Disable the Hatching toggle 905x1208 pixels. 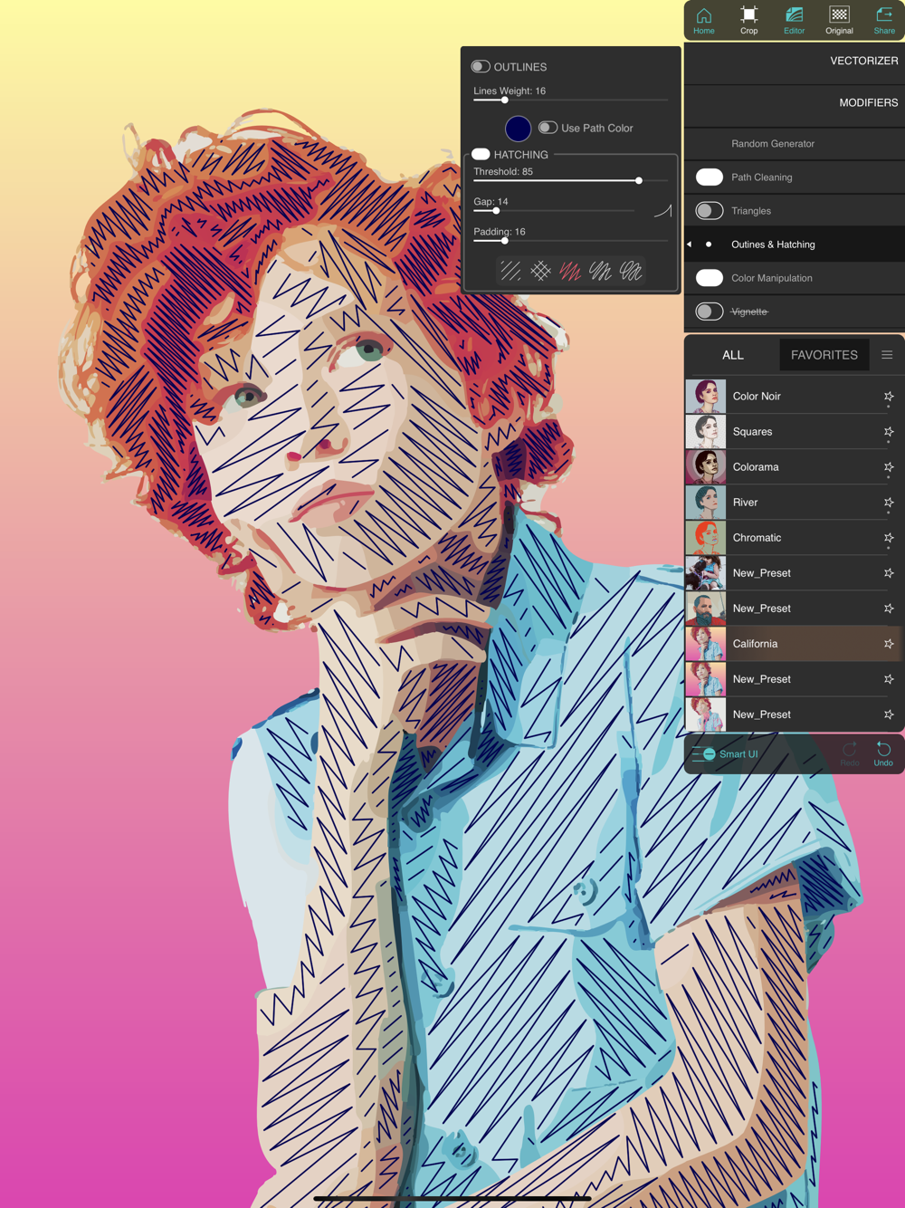(x=481, y=155)
